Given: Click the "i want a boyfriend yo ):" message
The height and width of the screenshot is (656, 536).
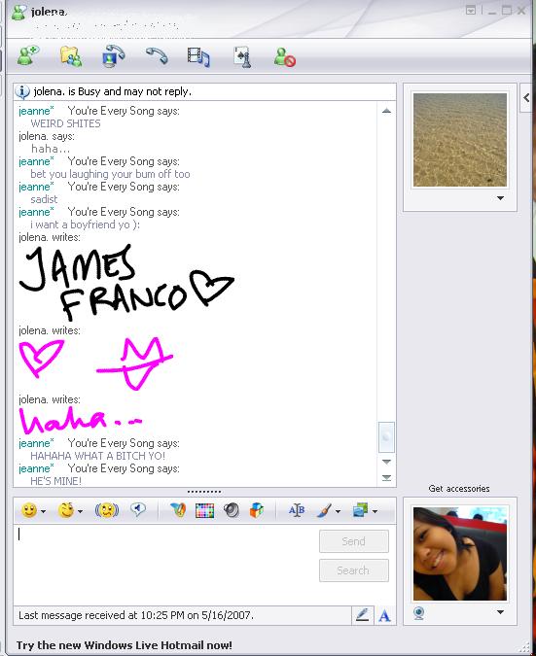Looking at the screenshot, I should click(85, 224).
